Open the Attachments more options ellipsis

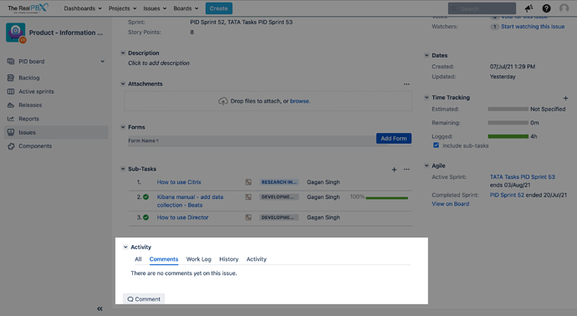[406, 84]
